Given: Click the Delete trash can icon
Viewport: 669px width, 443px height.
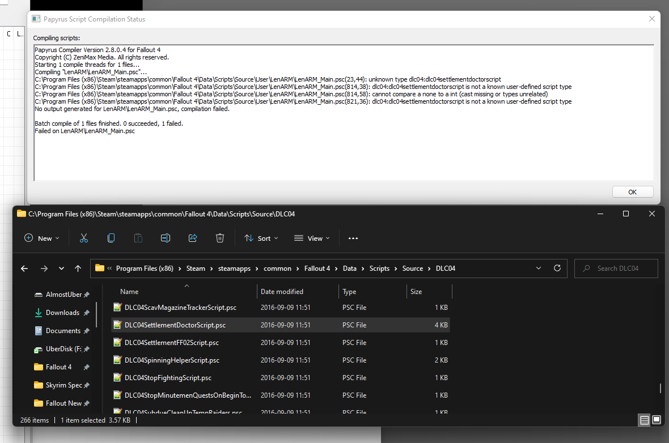Looking at the screenshot, I should [x=220, y=238].
